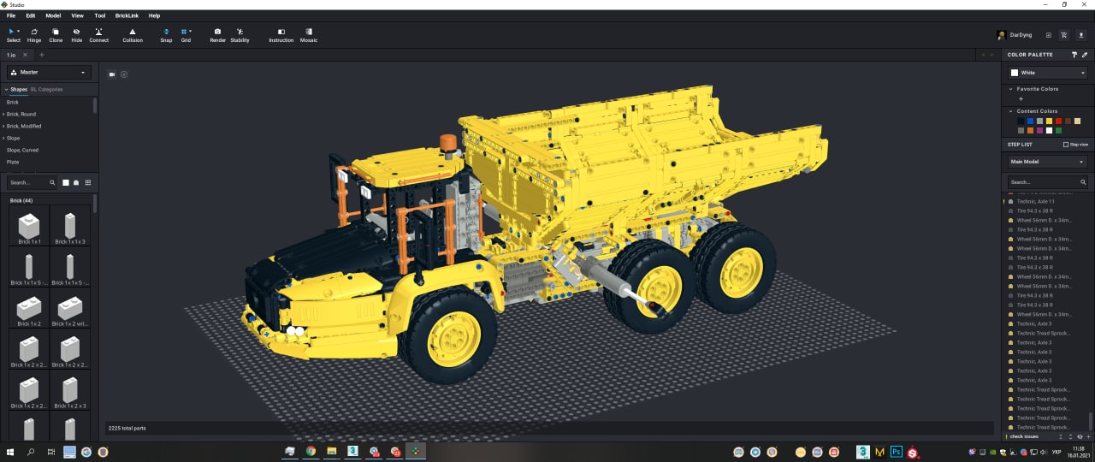Select the Brick 1 x 2 part thumbnail
1095x462 pixels.
[x=29, y=310]
